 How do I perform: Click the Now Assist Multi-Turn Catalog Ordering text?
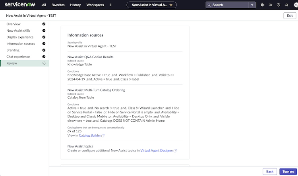click(x=96, y=90)
